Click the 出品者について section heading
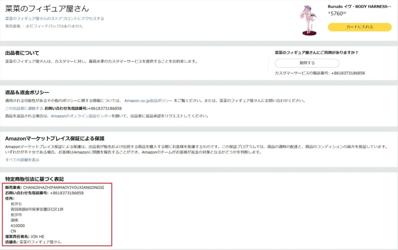The width and height of the screenshot is (398, 250). [22, 53]
